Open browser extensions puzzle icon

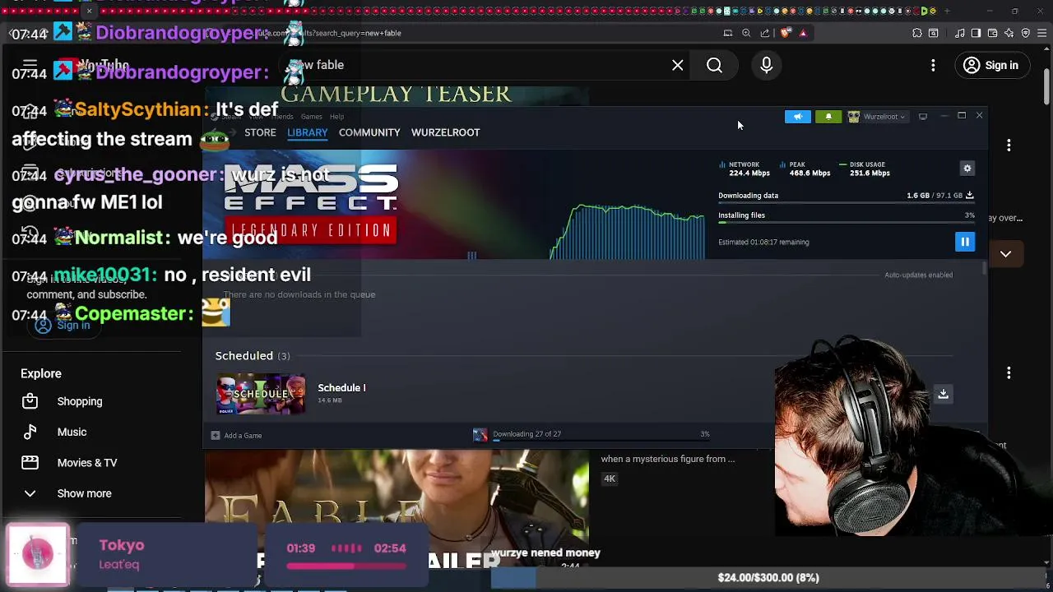[x=916, y=33]
